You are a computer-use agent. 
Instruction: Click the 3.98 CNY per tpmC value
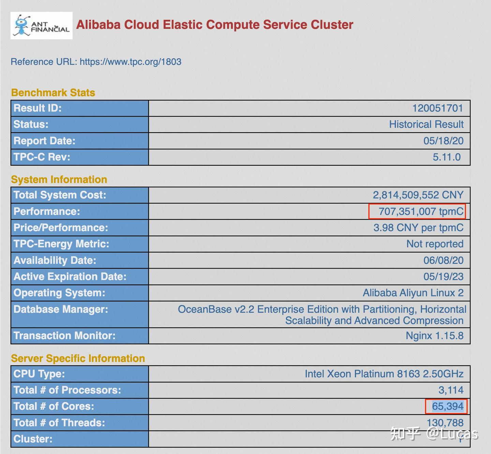tap(418, 228)
